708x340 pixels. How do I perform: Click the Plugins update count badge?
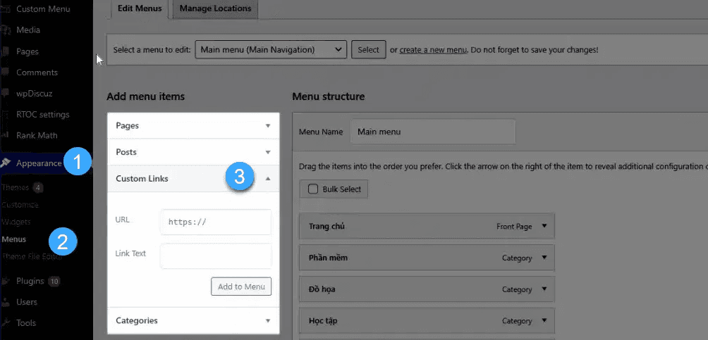(54, 282)
